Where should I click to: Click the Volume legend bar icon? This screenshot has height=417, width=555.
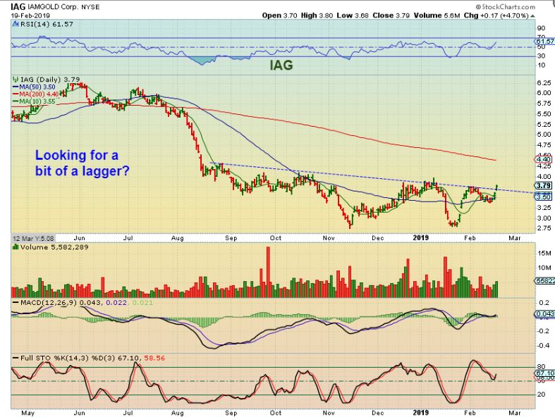[16, 247]
